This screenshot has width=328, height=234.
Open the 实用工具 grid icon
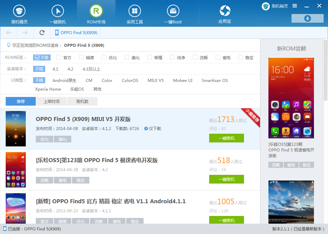(x=135, y=11)
